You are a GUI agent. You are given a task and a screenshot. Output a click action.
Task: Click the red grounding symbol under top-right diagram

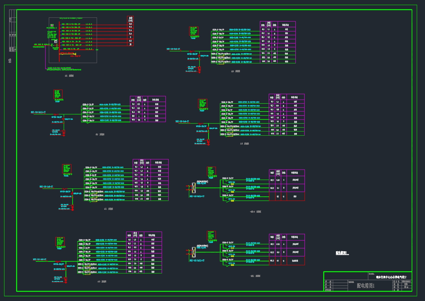[x=199, y=69]
